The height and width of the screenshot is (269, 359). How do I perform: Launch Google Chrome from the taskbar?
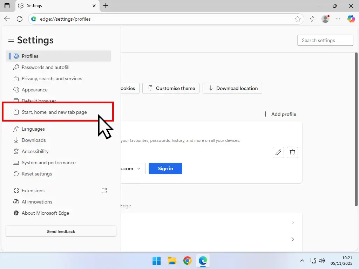pyautogui.click(x=187, y=261)
